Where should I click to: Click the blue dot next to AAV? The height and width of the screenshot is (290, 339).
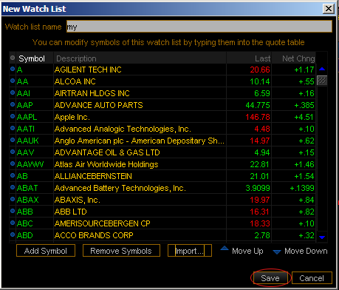pyautogui.click(x=13, y=152)
